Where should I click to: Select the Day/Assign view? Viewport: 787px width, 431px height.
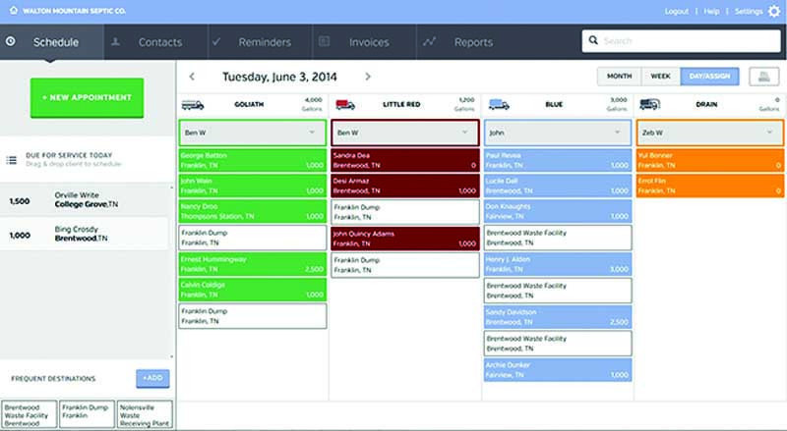pyautogui.click(x=709, y=77)
